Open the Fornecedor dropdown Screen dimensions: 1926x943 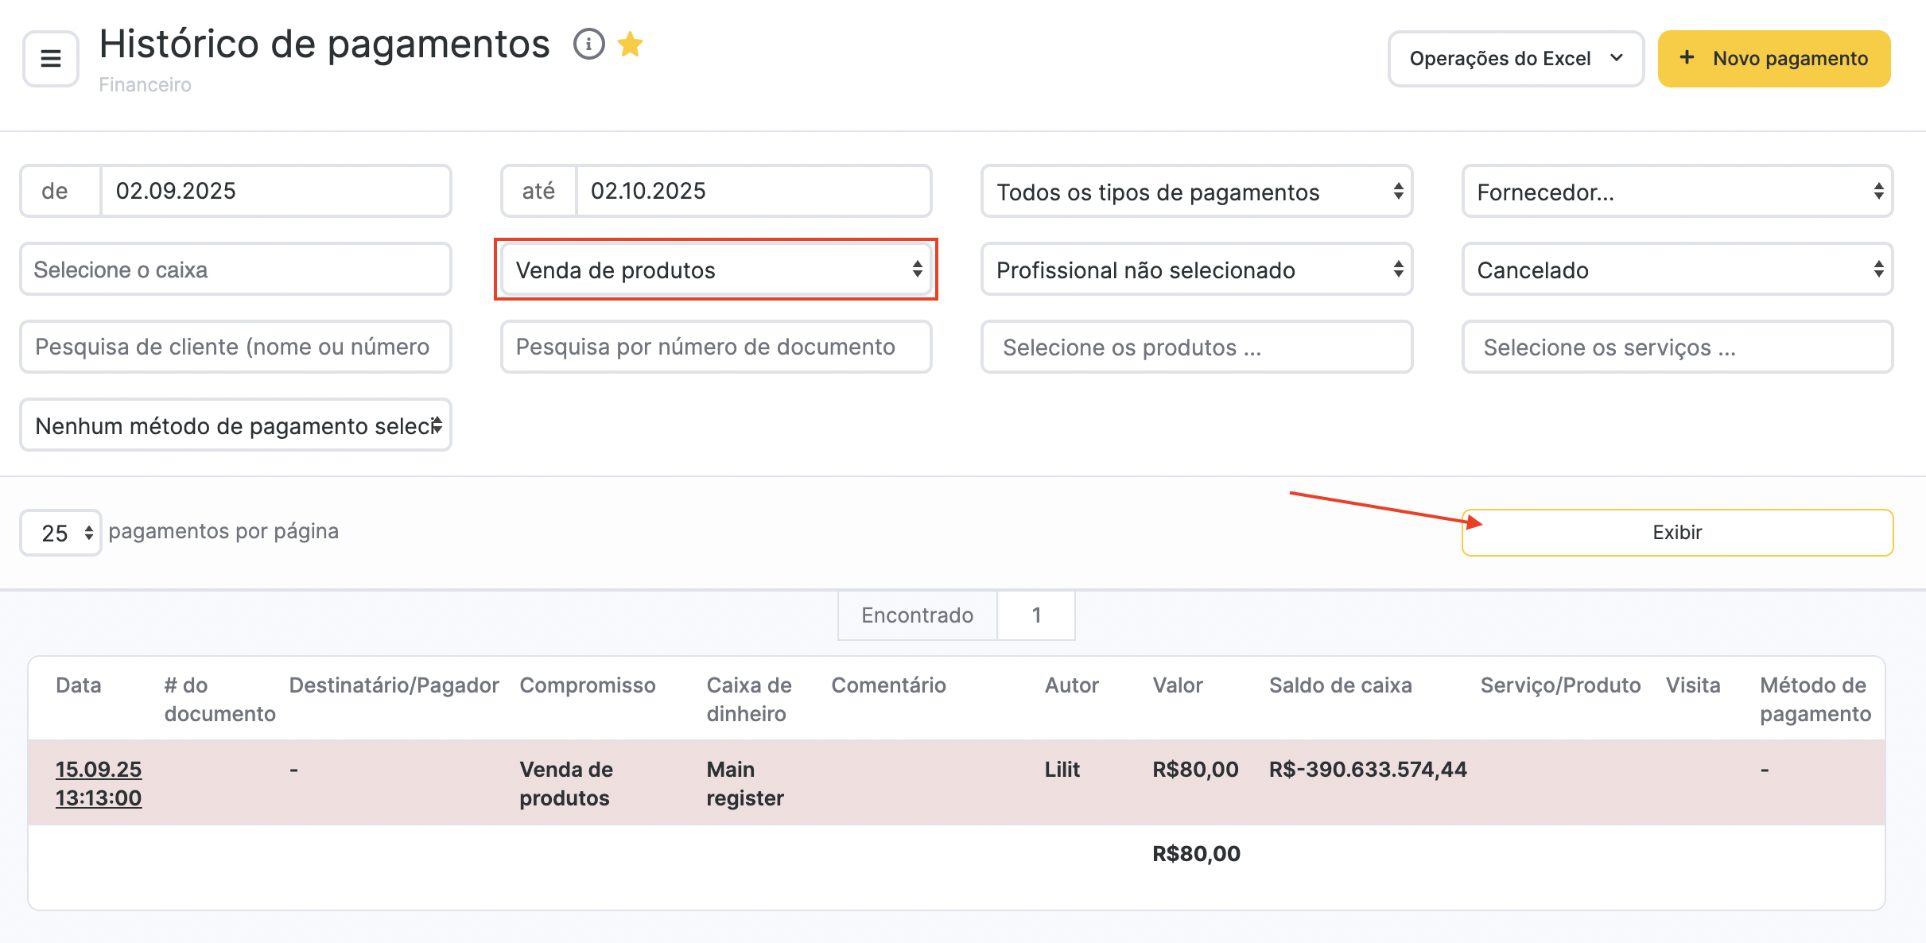1676,192
